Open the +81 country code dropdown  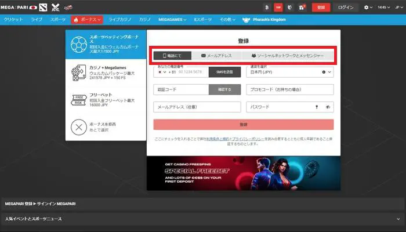point(164,72)
